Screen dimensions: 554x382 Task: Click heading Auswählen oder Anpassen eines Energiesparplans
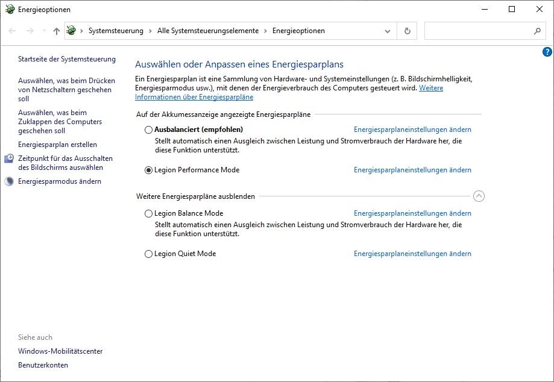coord(239,64)
